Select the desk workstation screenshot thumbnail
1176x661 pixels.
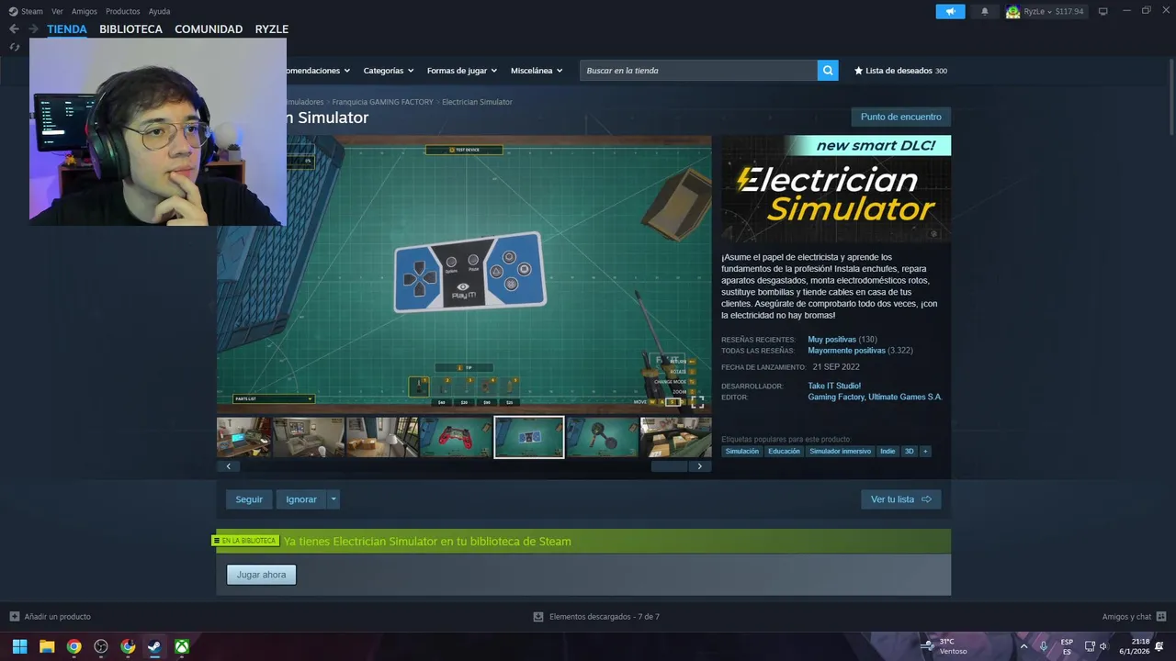[x=243, y=437]
